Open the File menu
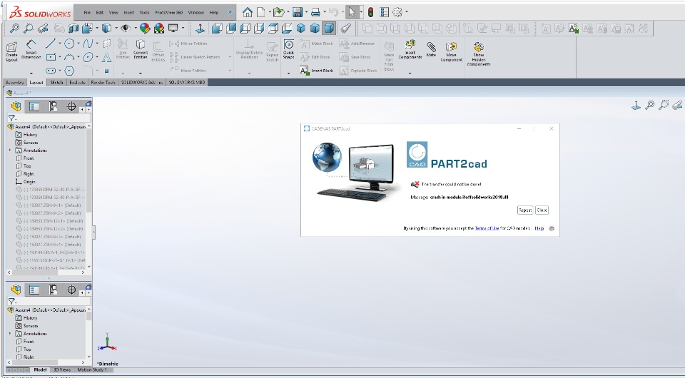 pyautogui.click(x=87, y=13)
